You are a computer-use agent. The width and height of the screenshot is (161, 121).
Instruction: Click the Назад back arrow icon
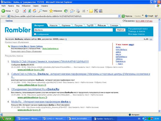point(3,11)
